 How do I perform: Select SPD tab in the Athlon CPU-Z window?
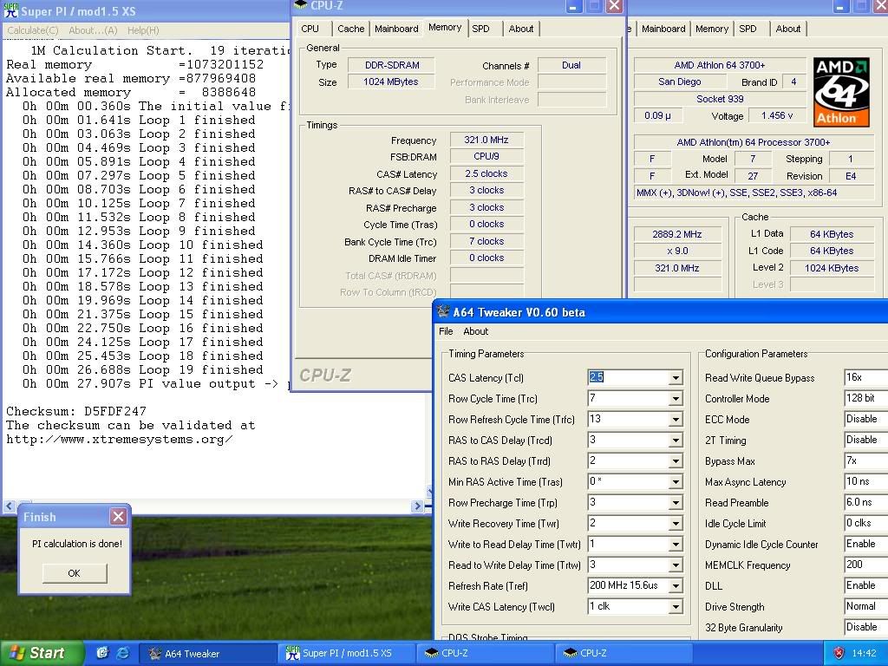pos(748,29)
